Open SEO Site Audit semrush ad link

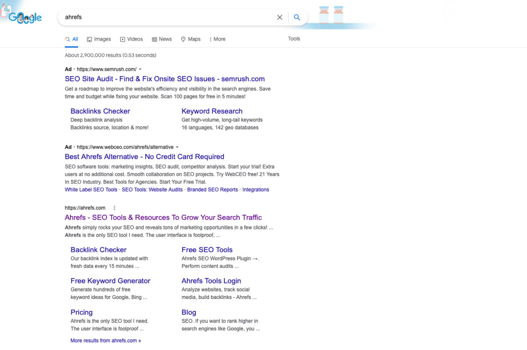pos(164,79)
